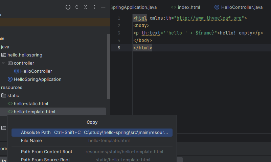Screen dimensions: 271x162
Task: Click hello.hellospring package icon
Action: [4, 55]
